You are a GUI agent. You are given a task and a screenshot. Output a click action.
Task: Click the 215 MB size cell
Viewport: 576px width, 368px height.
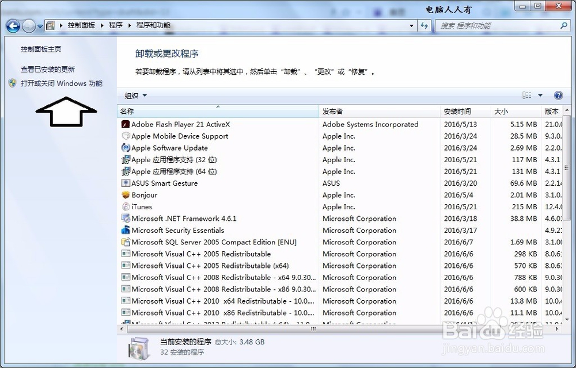point(524,207)
